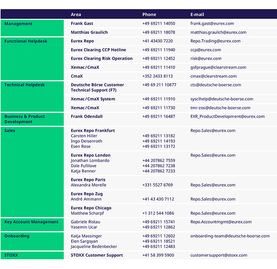
Task: Open sysclhelp@deutsche-boerse.com email link
Action: click(222, 99)
